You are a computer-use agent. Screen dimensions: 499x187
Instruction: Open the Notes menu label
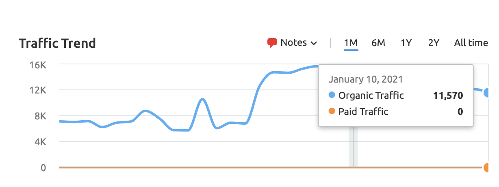(293, 42)
